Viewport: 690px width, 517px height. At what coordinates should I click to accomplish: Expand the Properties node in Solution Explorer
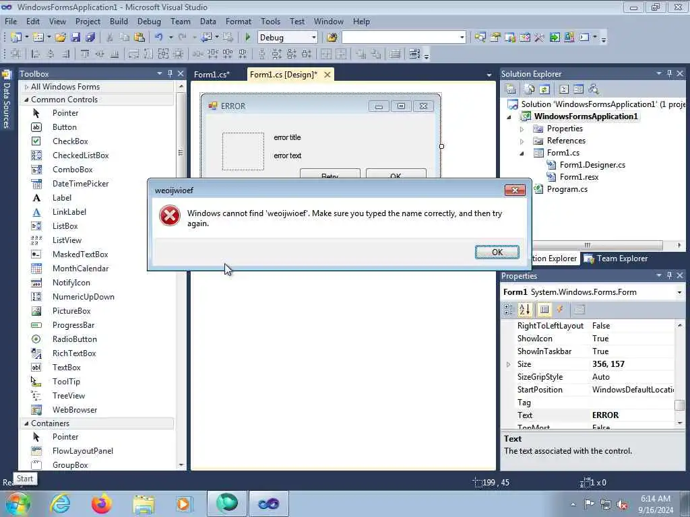[x=522, y=129]
